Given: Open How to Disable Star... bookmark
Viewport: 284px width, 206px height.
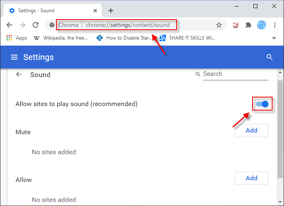Looking at the screenshot, I should pos(124,38).
